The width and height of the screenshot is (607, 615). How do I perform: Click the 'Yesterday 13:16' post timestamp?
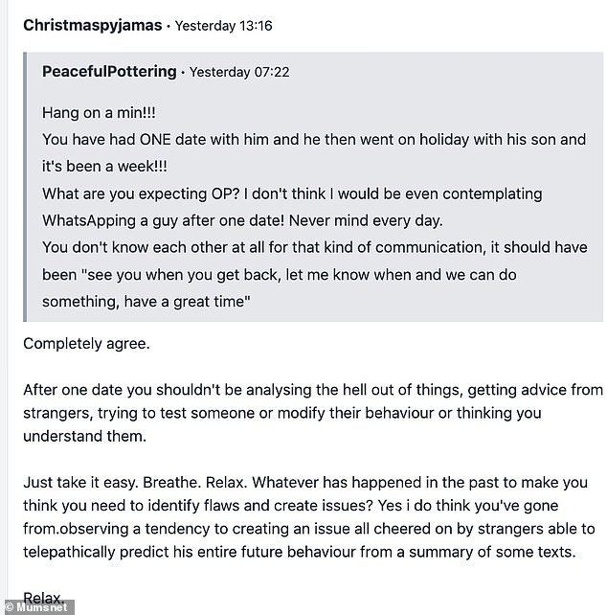pos(223,26)
